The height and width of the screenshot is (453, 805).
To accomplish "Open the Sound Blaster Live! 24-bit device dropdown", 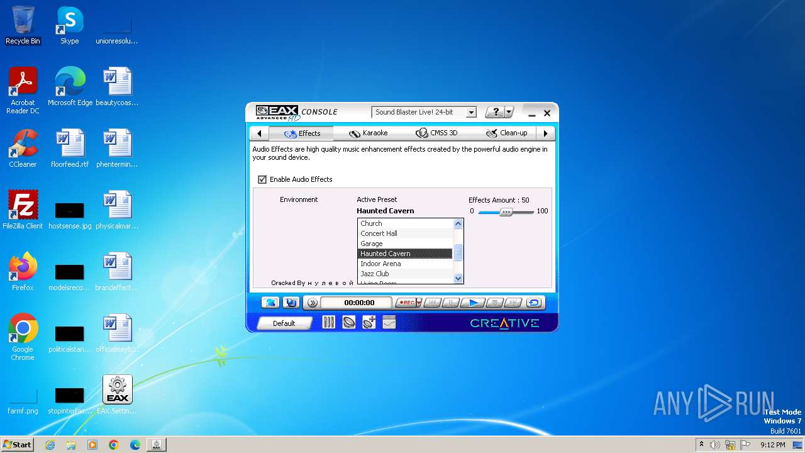I will pos(424,112).
